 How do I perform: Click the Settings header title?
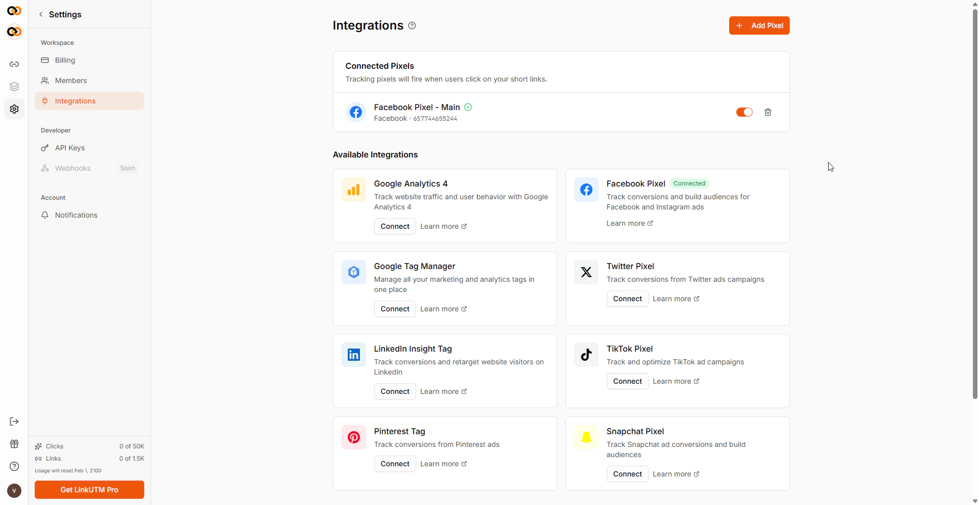(x=65, y=14)
